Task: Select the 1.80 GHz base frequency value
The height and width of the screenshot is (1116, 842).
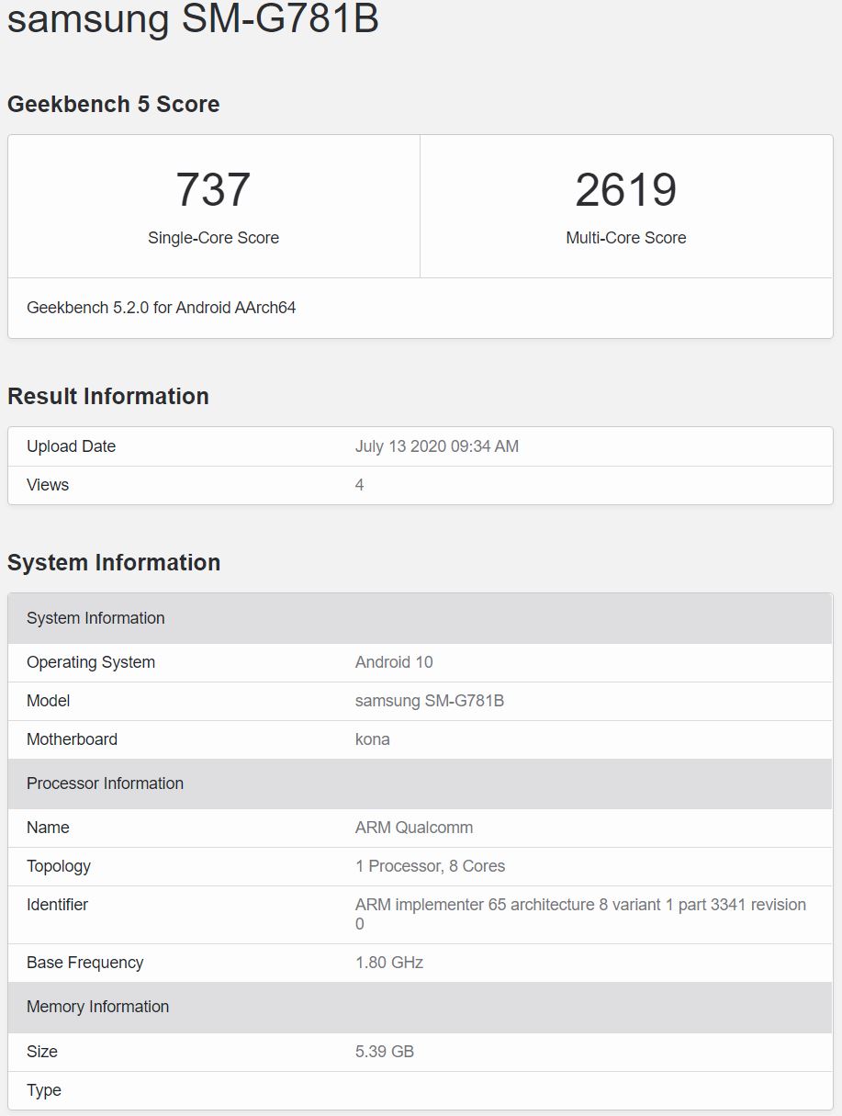Action: [x=388, y=963]
